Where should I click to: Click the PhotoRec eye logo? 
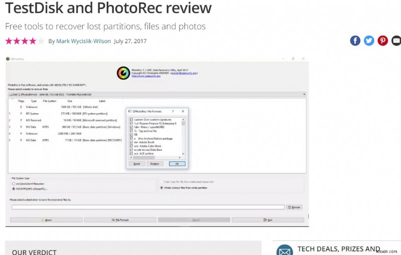click(123, 73)
